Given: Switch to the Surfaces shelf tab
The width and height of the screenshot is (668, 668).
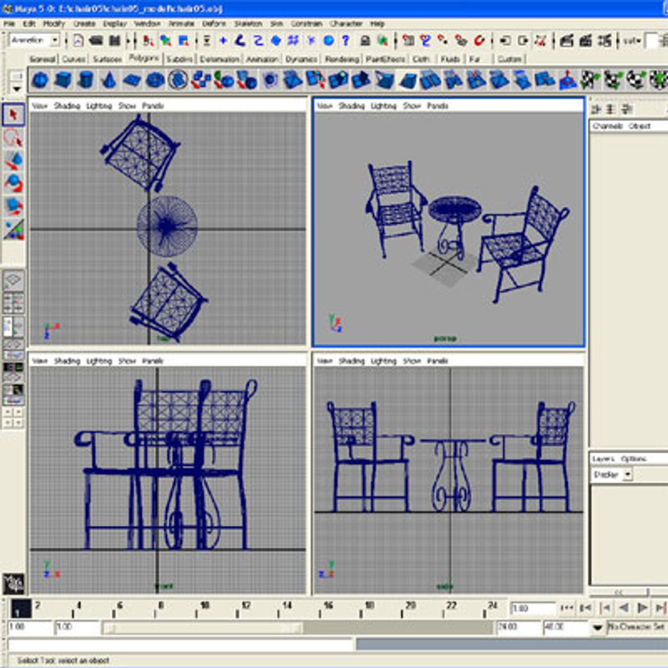Looking at the screenshot, I should 108,59.
